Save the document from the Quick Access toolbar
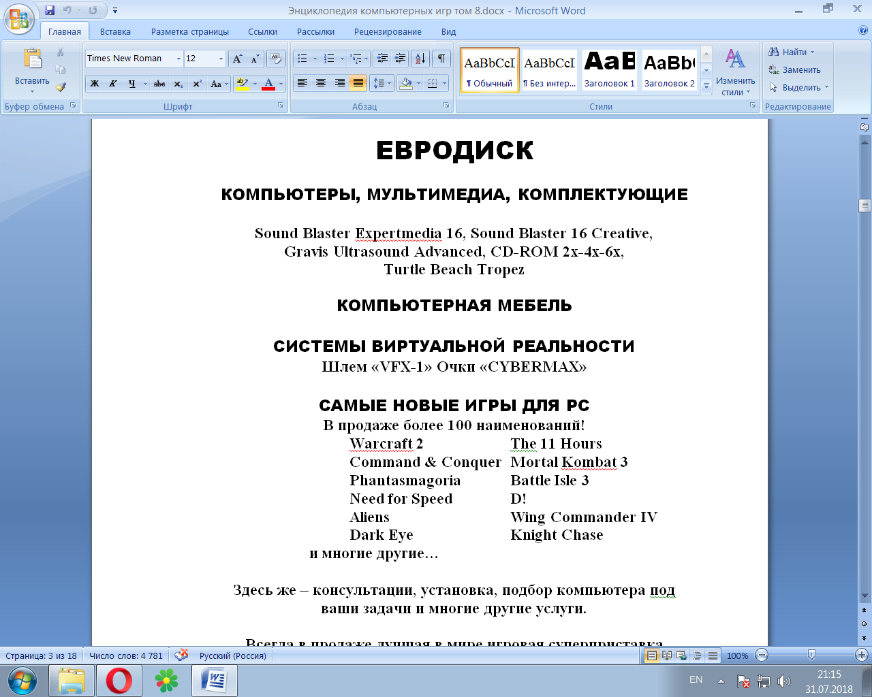Screen dimensions: 872x697 point(50,10)
